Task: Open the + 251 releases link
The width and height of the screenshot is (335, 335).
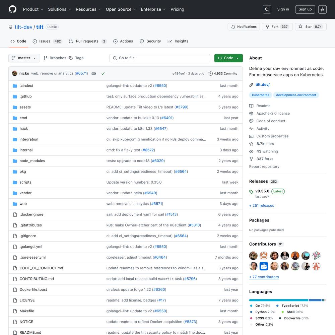Action: 262,206
